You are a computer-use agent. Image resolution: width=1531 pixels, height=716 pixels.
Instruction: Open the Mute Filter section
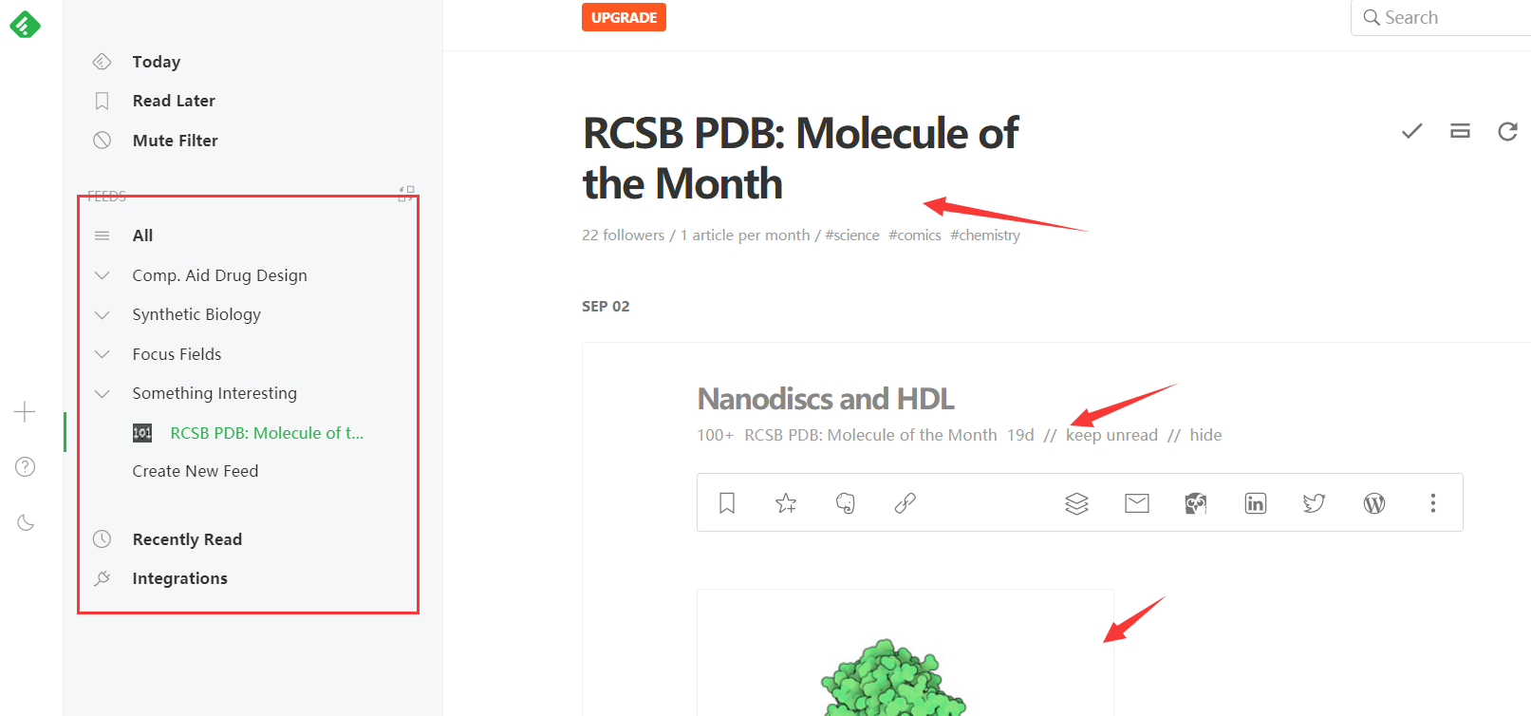pyautogui.click(x=175, y=141)
